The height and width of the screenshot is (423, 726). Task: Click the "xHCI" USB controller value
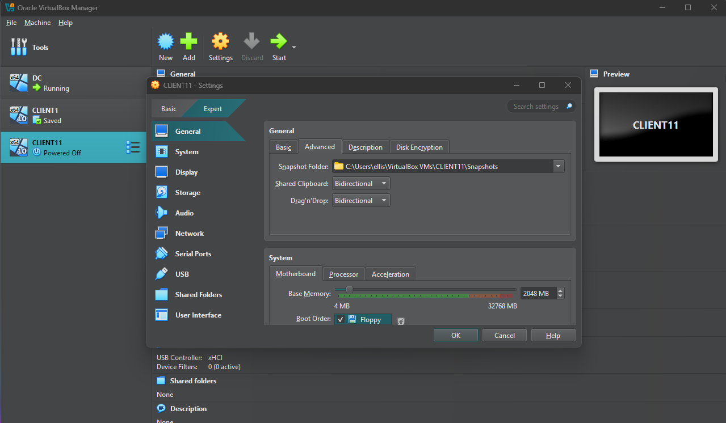tap(216, 358)
